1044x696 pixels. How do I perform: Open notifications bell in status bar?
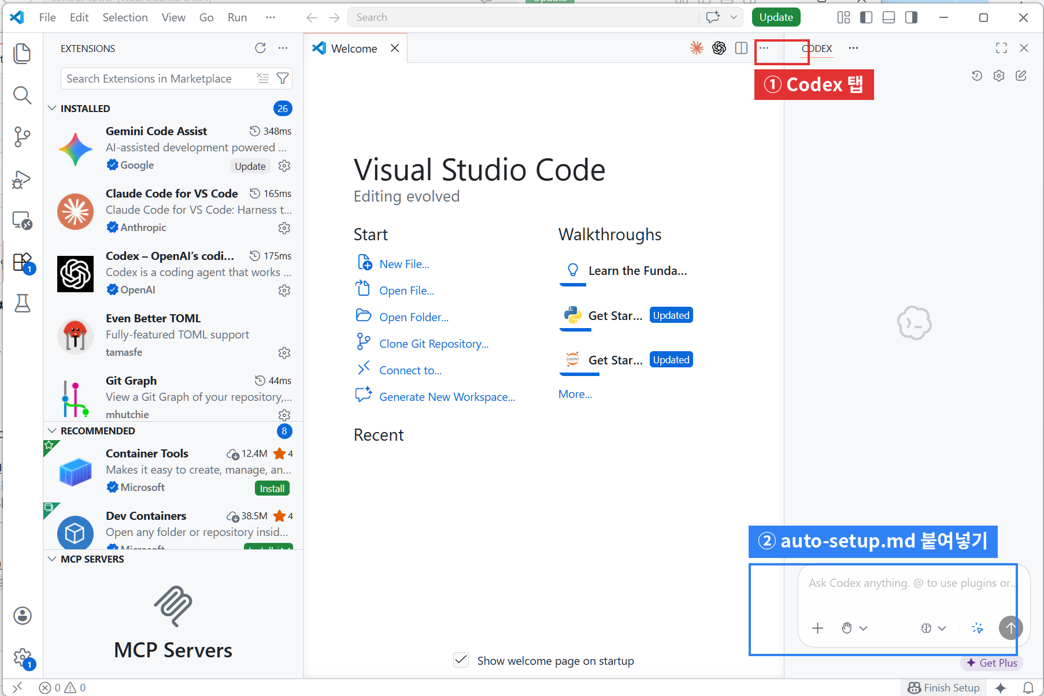tap(1028, 687)
